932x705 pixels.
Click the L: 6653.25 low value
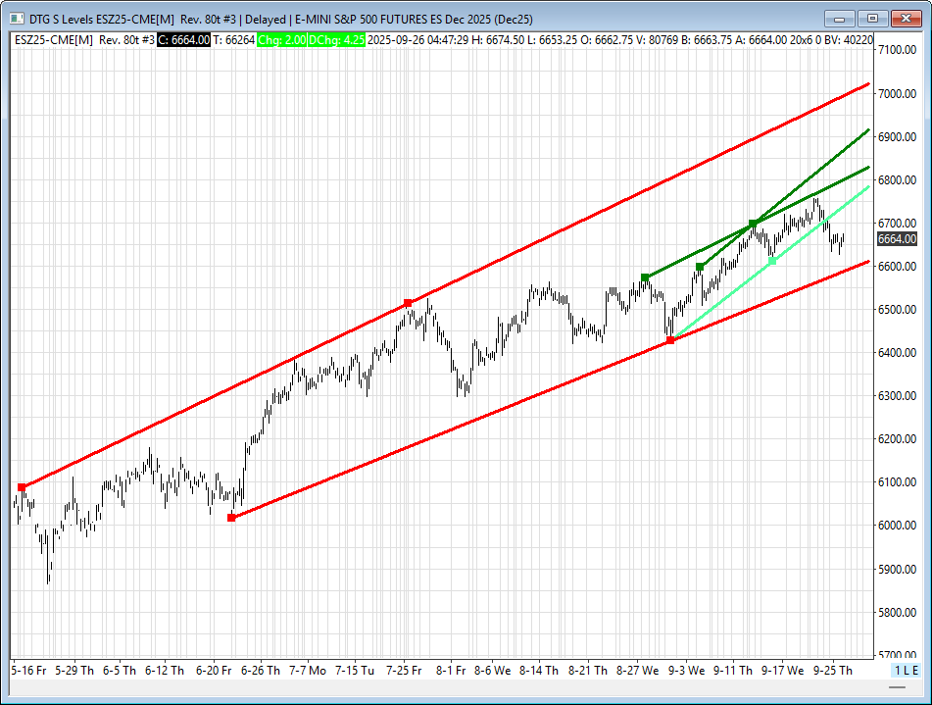point(552,40)
